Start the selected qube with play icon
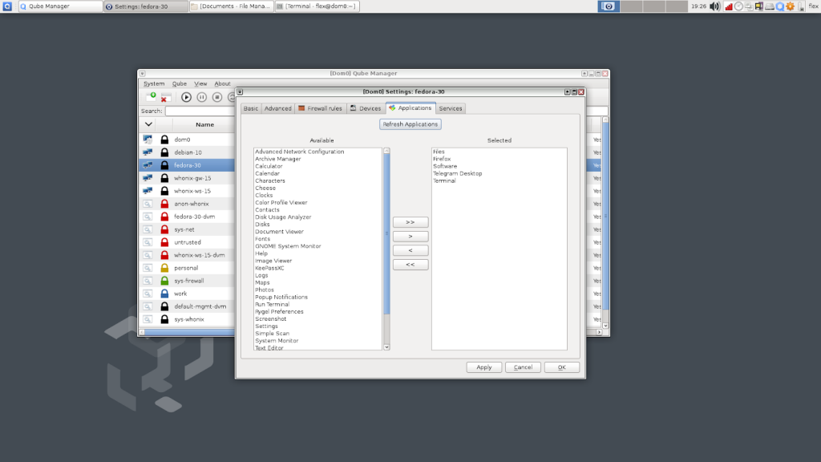The height and width of the screenshot is (462, 821). click(x=186, y=97)
